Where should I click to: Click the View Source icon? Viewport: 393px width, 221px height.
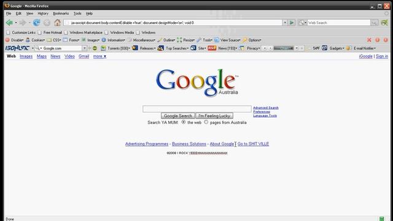tap(217, 40)
